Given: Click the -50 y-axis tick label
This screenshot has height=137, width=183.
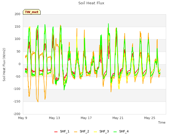Looking at the screenshot, I should coord(18,76).
